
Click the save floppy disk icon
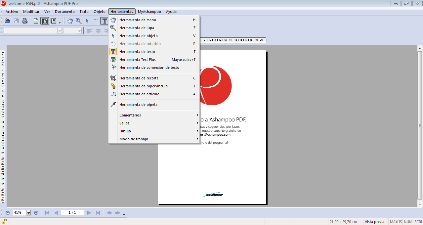tap(16, 21)
